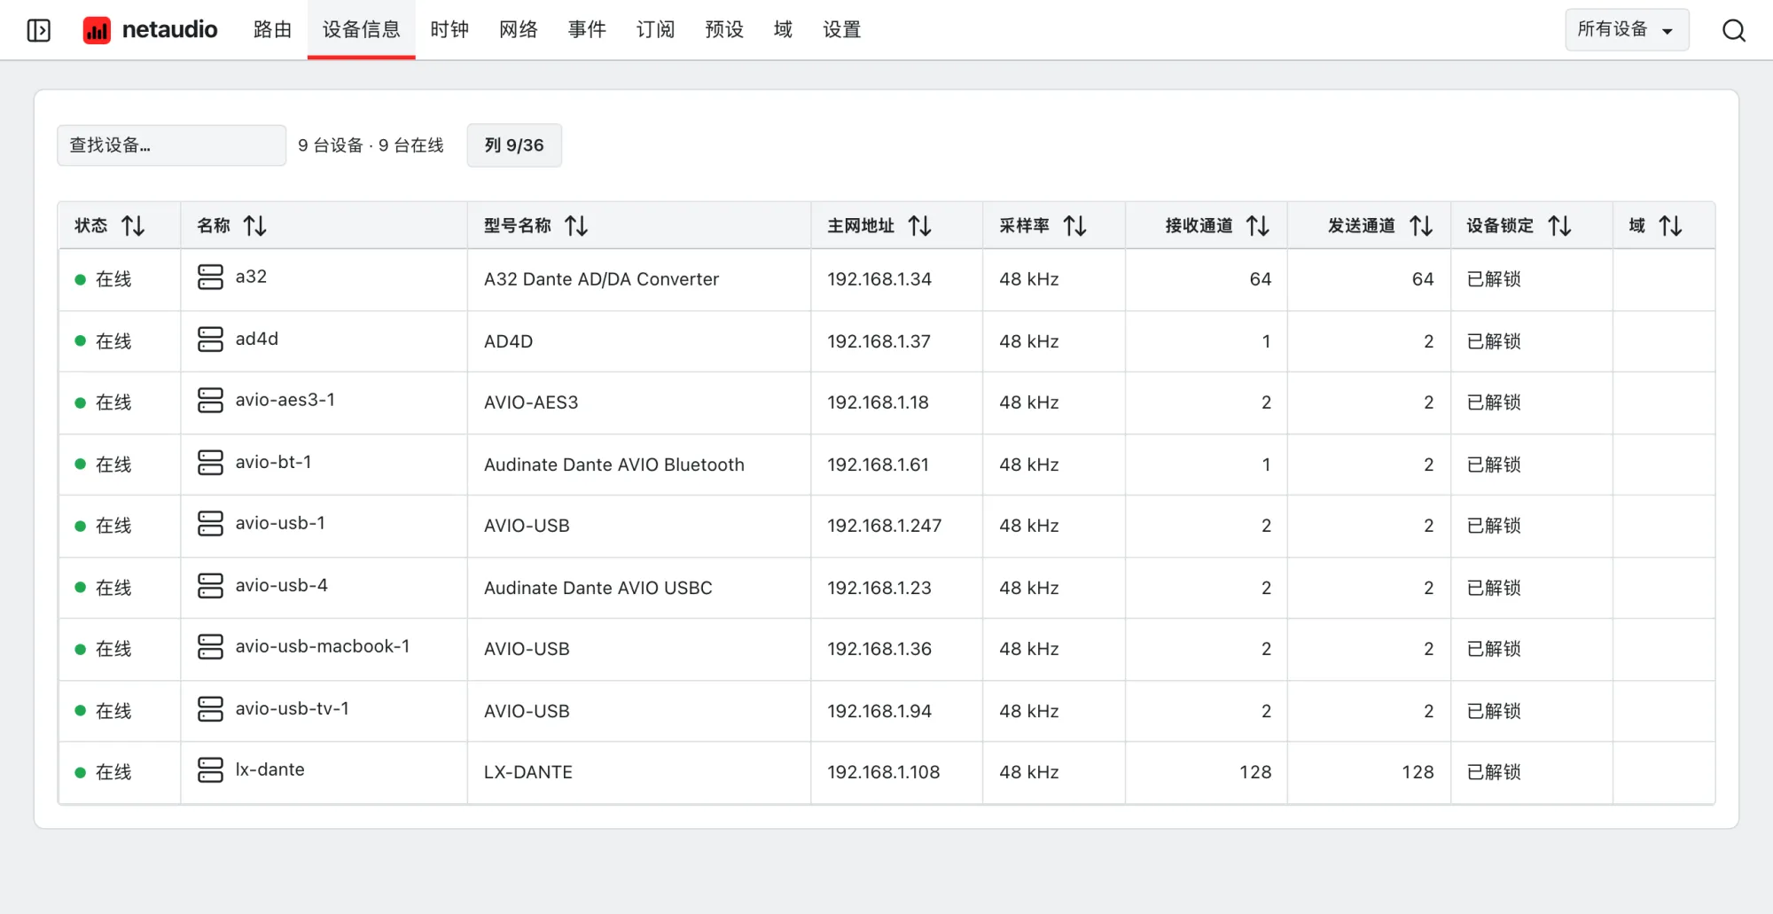Open the 事件 tab
Image resolution: width=1773 pixels, height=914 pixels.
pos(587,30)
